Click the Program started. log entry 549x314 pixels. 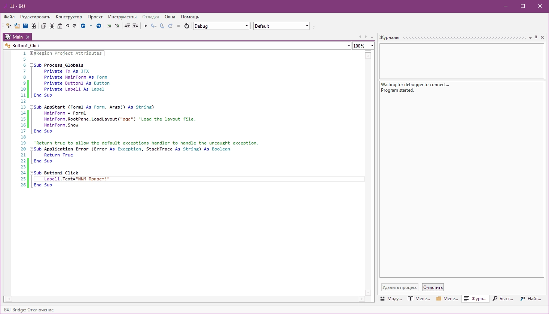(x=397, y=90)
